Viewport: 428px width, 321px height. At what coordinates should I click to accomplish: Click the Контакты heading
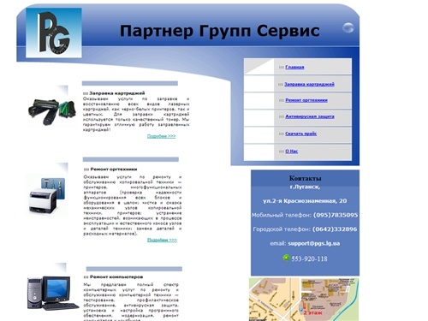tap(305, 178)
